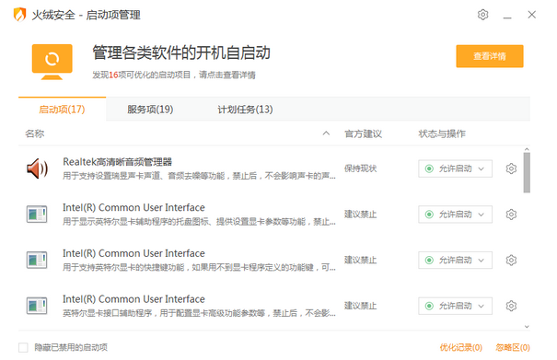Image resolution: width=557 pixels, height=360 pixels.
Task: Switch to the 启动项(17) tab
Action: pos(63,109)
